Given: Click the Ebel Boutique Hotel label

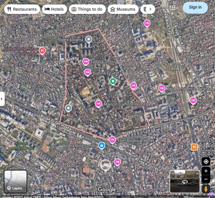Looking at the screenshot, I should tap(136, 141).
